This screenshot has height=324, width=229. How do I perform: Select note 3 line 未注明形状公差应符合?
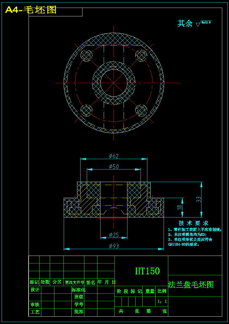coord(190,240)
